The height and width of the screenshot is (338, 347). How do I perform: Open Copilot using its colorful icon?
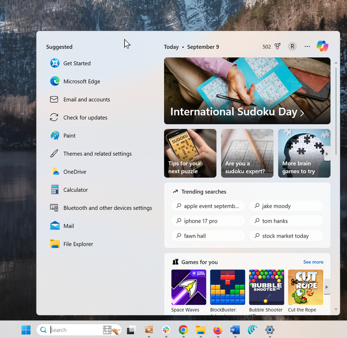(322, 45)
